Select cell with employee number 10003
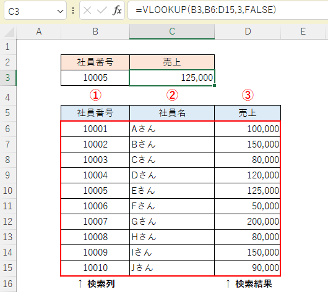 95,160
